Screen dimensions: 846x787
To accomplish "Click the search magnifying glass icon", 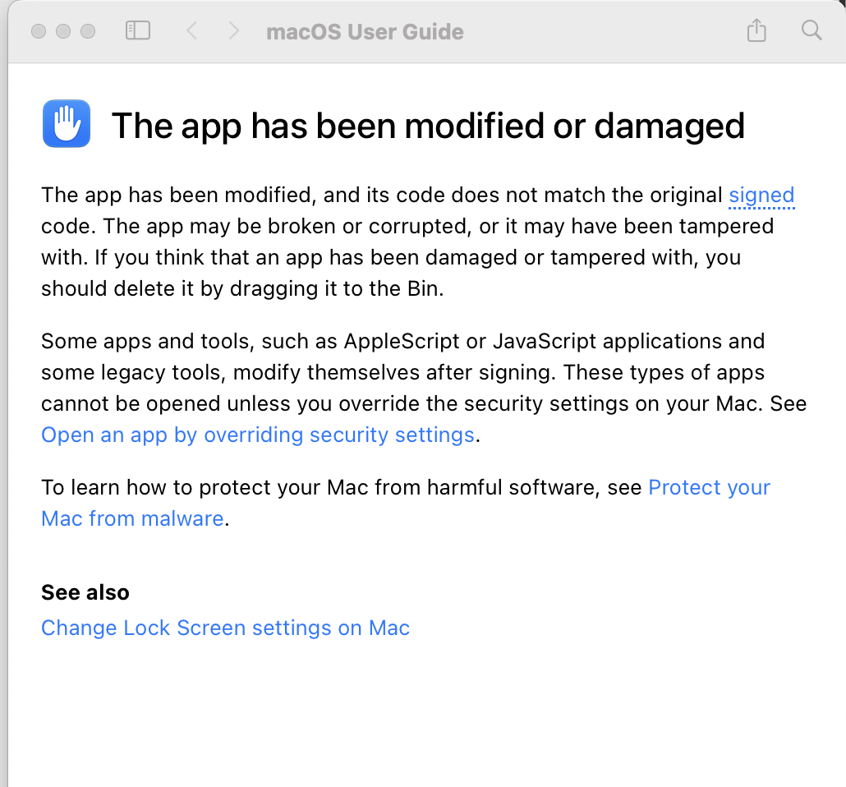I will point(812,31).
